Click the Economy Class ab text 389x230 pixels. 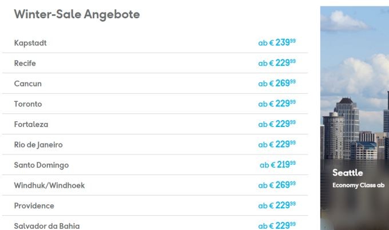tap(359, 185)
